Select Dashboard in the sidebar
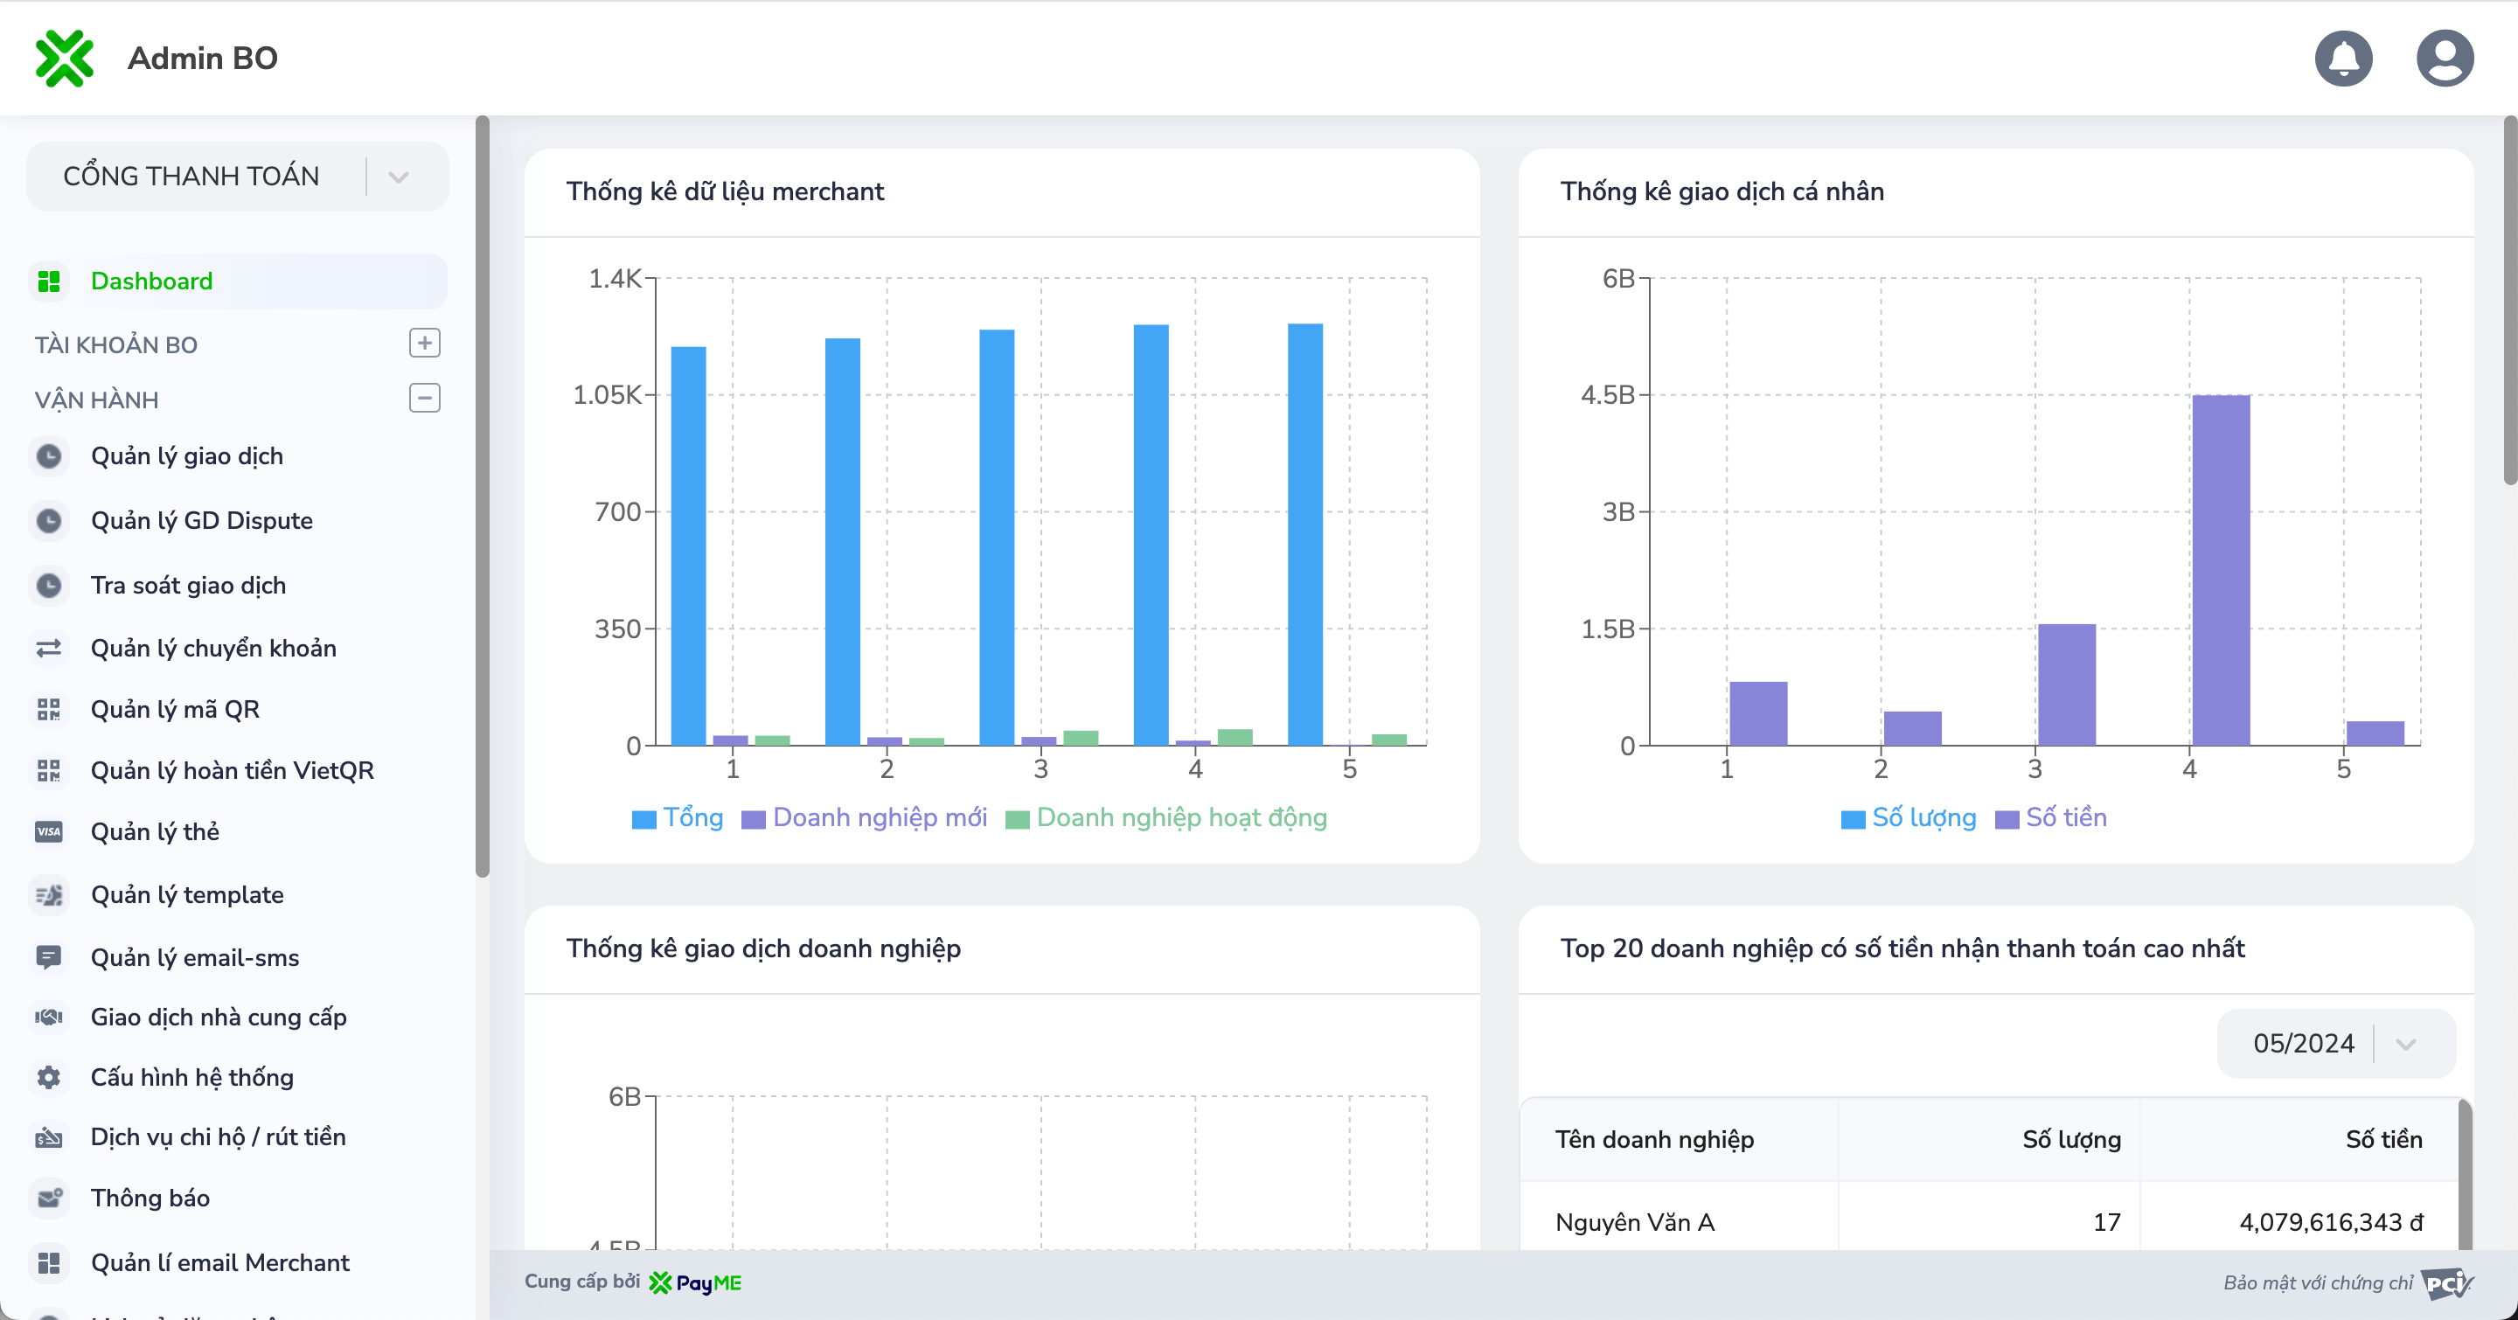 (x=151, y=281)
